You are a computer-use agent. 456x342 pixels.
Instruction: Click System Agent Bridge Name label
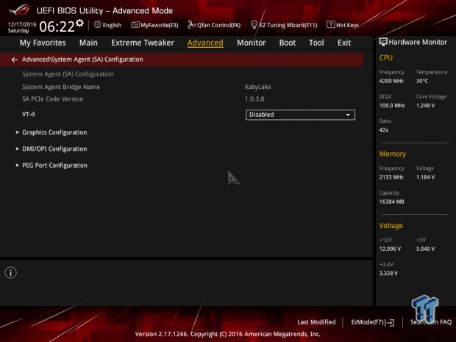coord(61,87)
